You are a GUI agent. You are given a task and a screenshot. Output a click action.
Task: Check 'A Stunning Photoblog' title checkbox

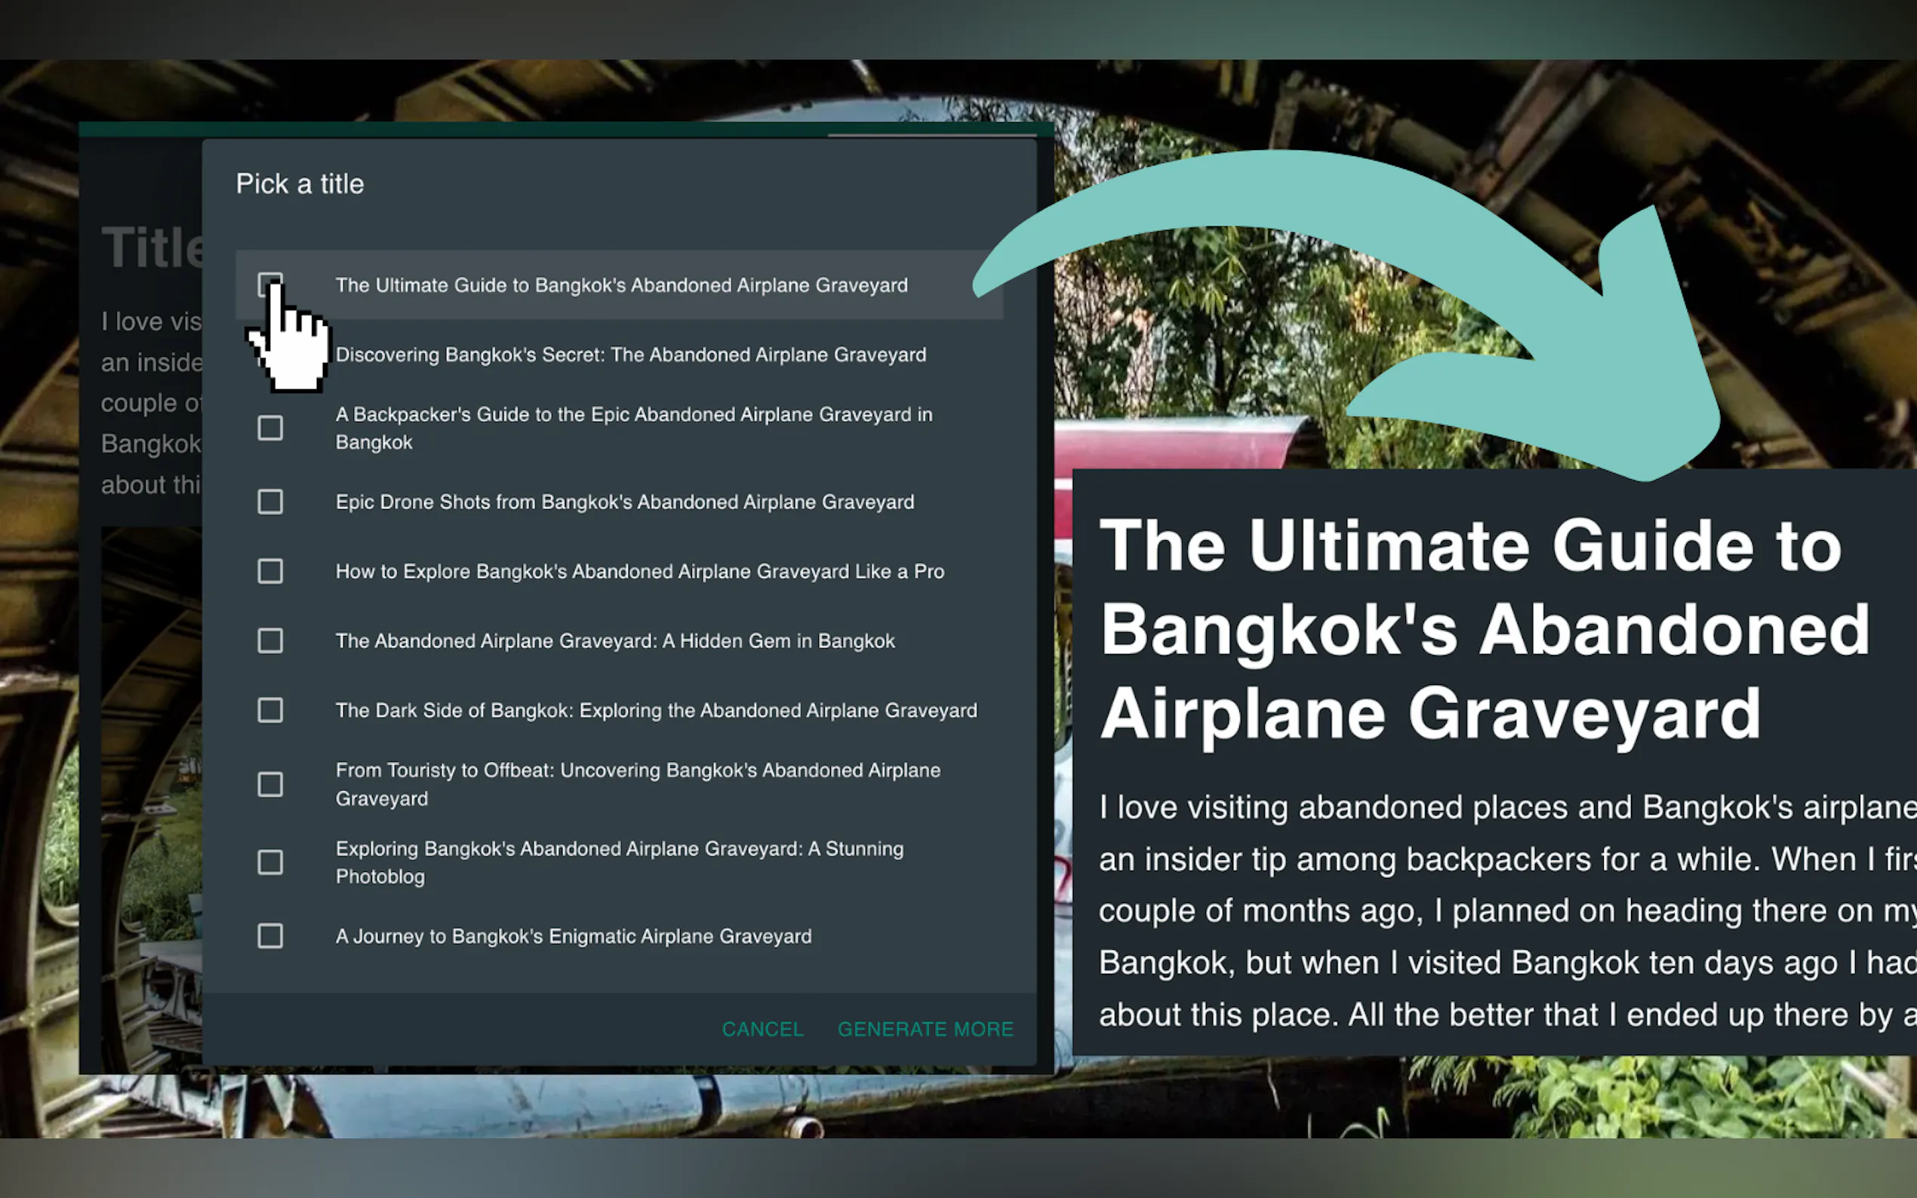pyautogui.click(x=270, y=862)
